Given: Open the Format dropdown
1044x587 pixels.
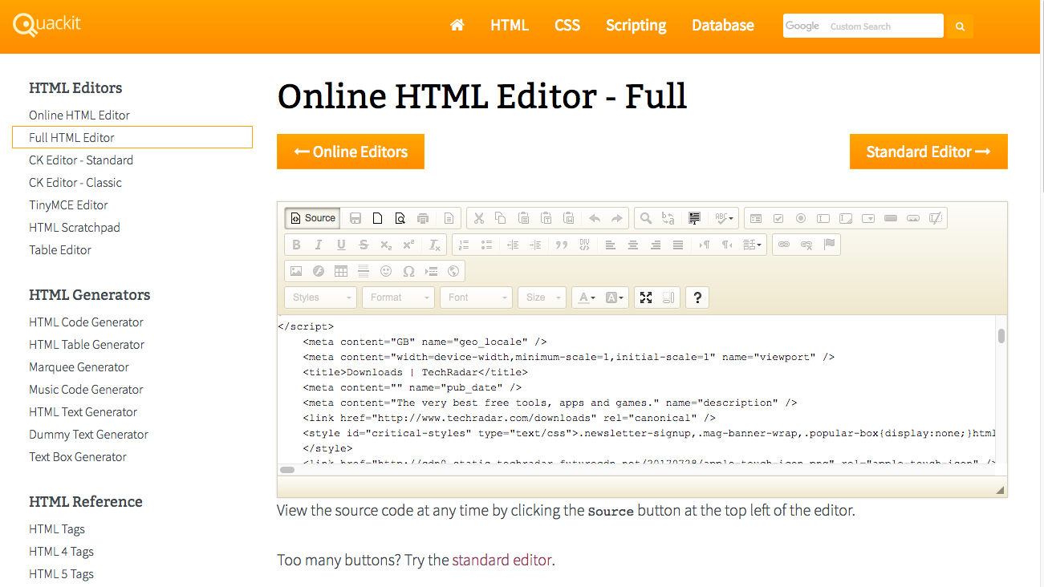Looking at the screenshot, I should tap(398, 298).
